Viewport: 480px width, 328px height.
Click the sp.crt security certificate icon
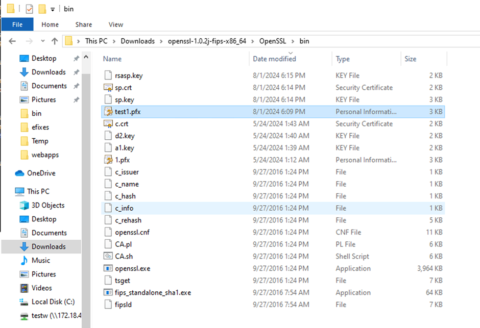[108, 88]
